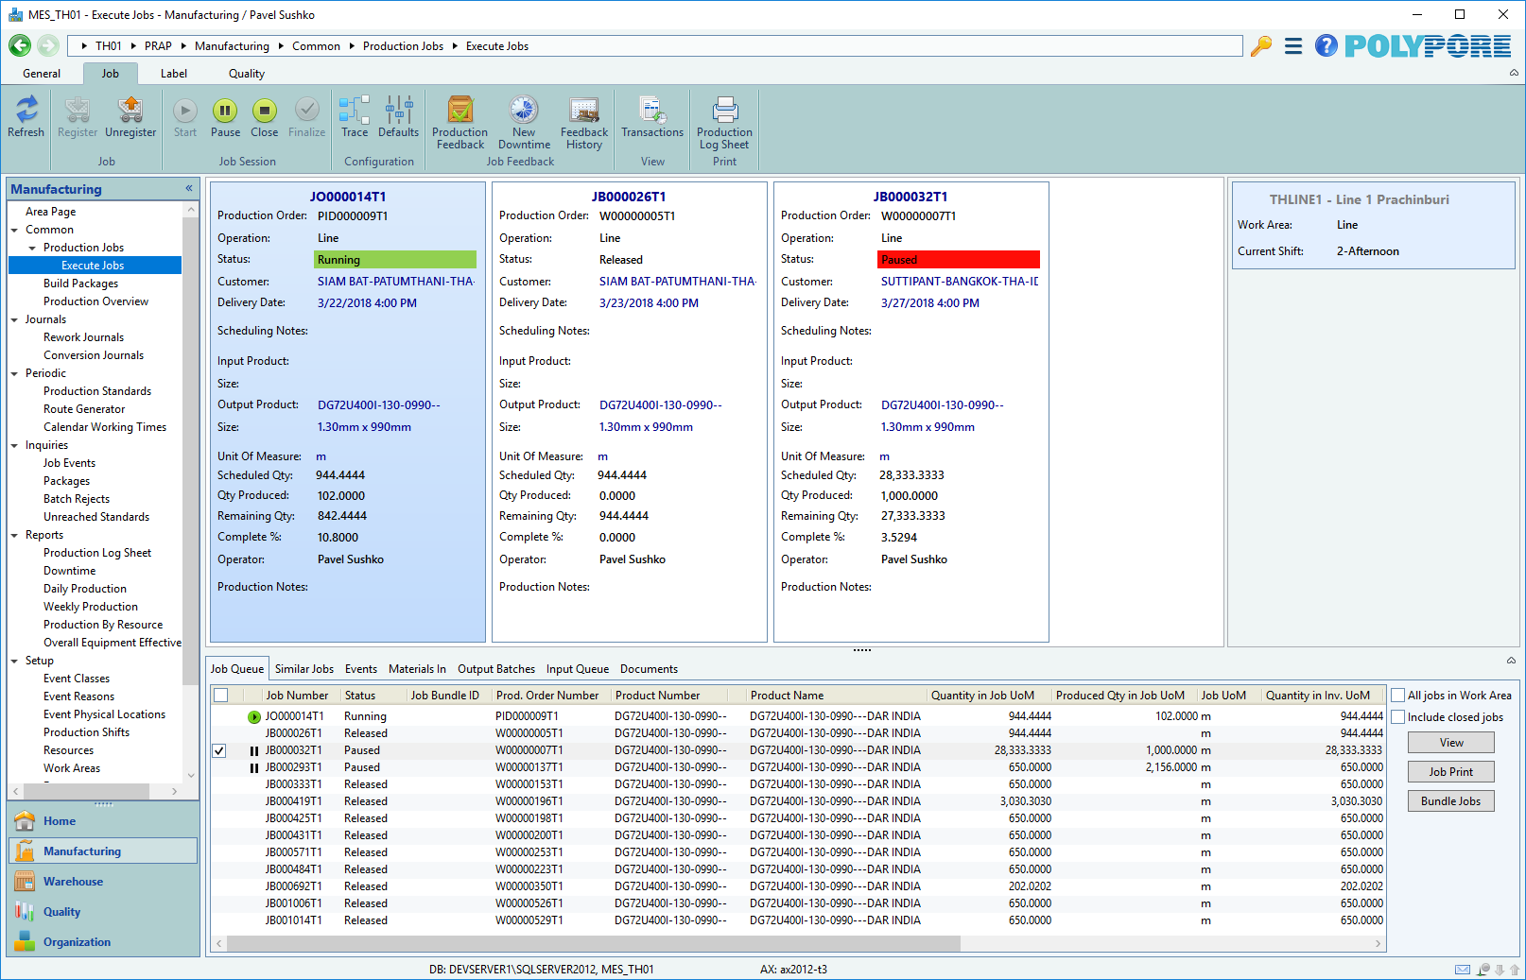Switch to the Label ribbon tab
This screenshot has width=1526, height=980.
pos(174,74)
